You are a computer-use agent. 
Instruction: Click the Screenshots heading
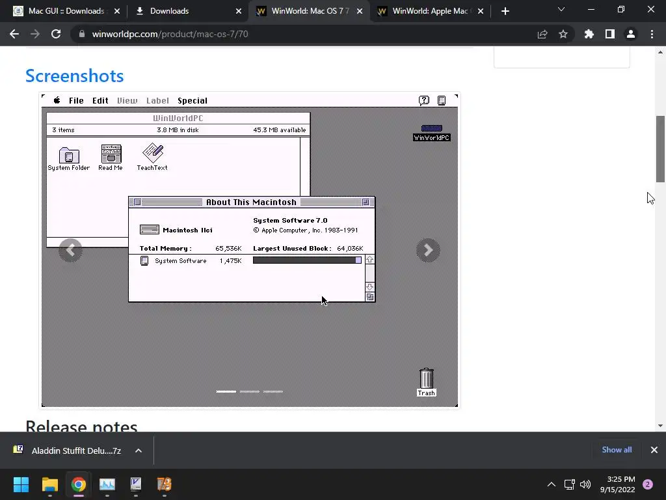74,76
